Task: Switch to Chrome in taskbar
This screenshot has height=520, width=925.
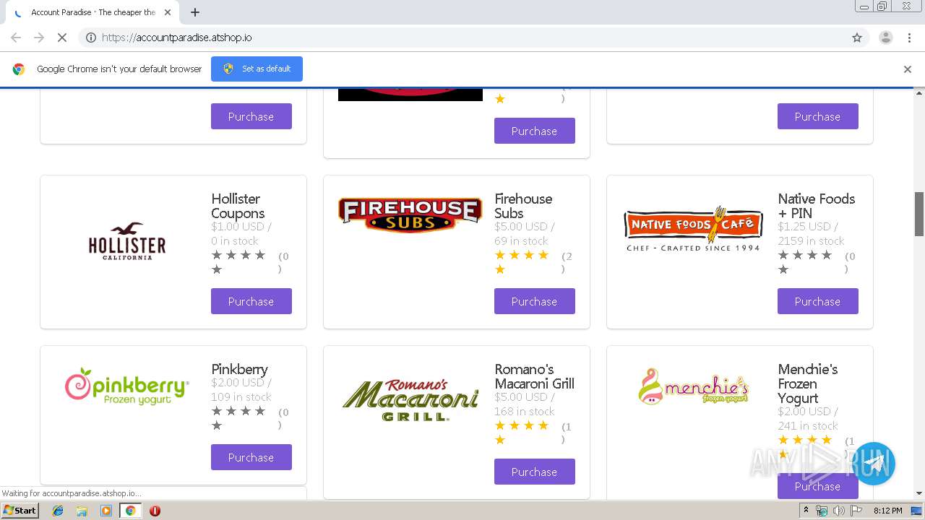Action: point(130,511)
